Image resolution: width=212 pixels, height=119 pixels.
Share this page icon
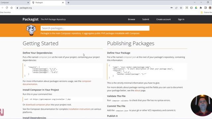176,8
